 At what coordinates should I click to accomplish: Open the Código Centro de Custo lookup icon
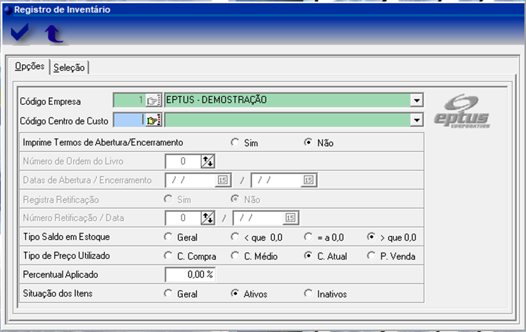click(154, 121)
